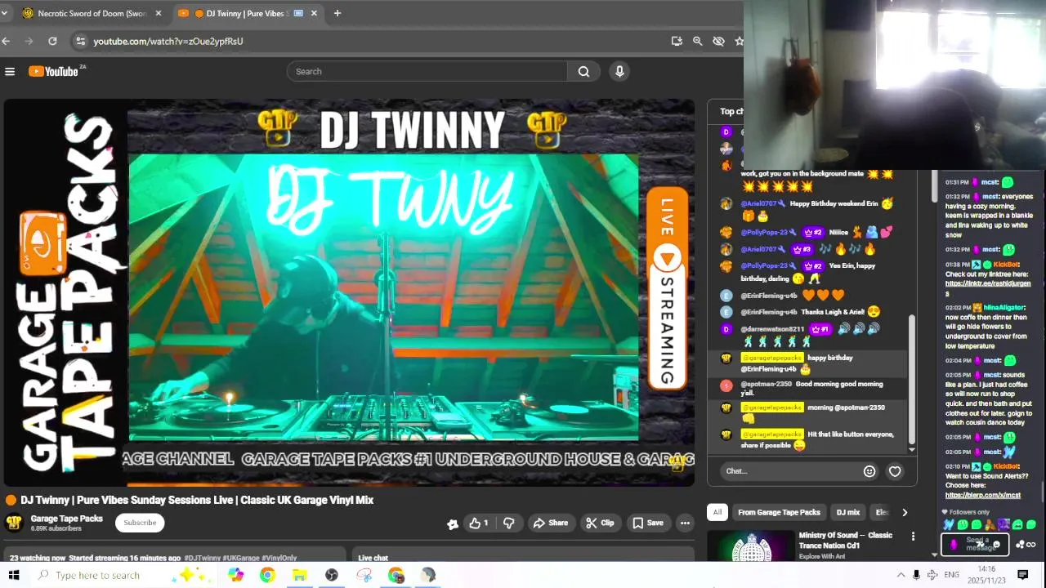
Task: Click the #UKGarage hashtag
Action: pos(241,559)
